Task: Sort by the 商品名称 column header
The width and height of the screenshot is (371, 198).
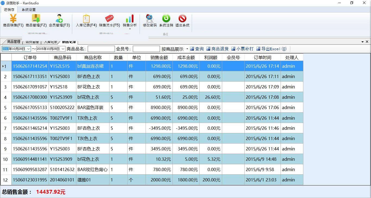Action: [93, 57]
